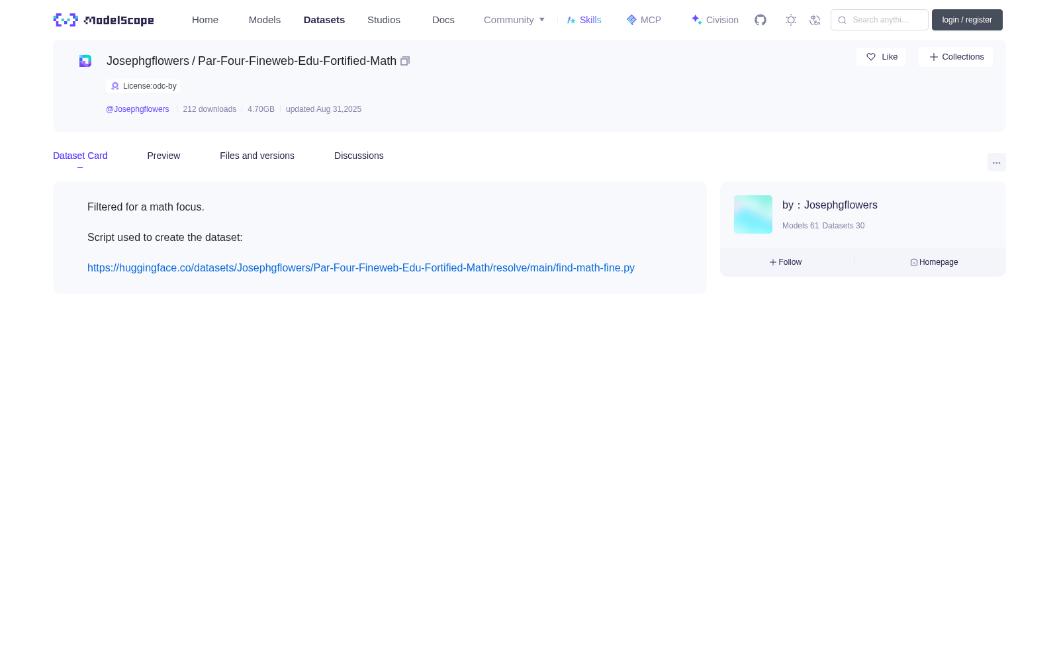Image resolution: width=1059 pixels, height=662 pixels.
Task: Switch language with the translate icon
Action: [x=815, y=20]
